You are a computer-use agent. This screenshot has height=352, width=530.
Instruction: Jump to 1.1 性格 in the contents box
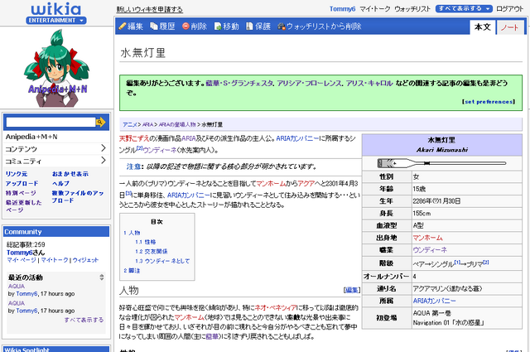click(146, 242)
